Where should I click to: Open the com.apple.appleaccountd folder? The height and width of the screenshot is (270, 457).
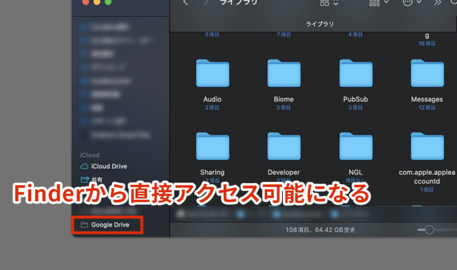(427, 146)
